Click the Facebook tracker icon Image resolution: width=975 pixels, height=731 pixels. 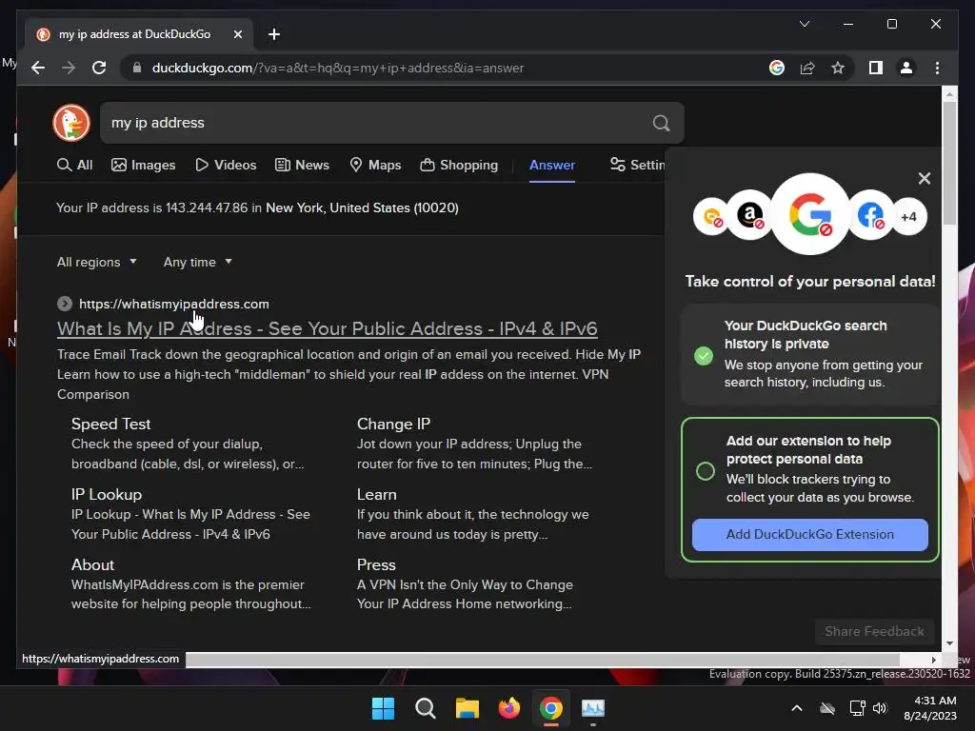(870, 215)
